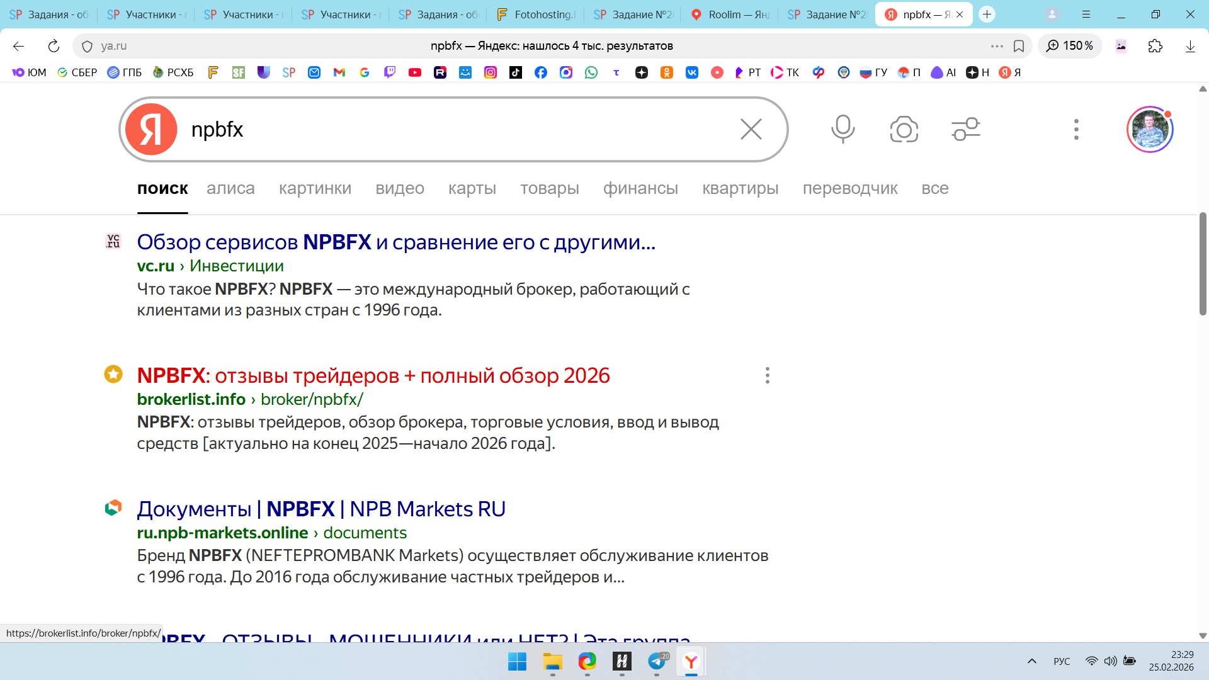Clear the search query with X
The image size is (1209, 680).
pyautogui.click(x=751, y=129)
